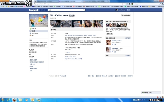Open the YouTube bookmark in bookmarks bar

pyautogui.click(x=78, y=6)
